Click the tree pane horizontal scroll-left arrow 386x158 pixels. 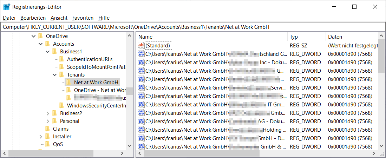(x=5, y=153)
